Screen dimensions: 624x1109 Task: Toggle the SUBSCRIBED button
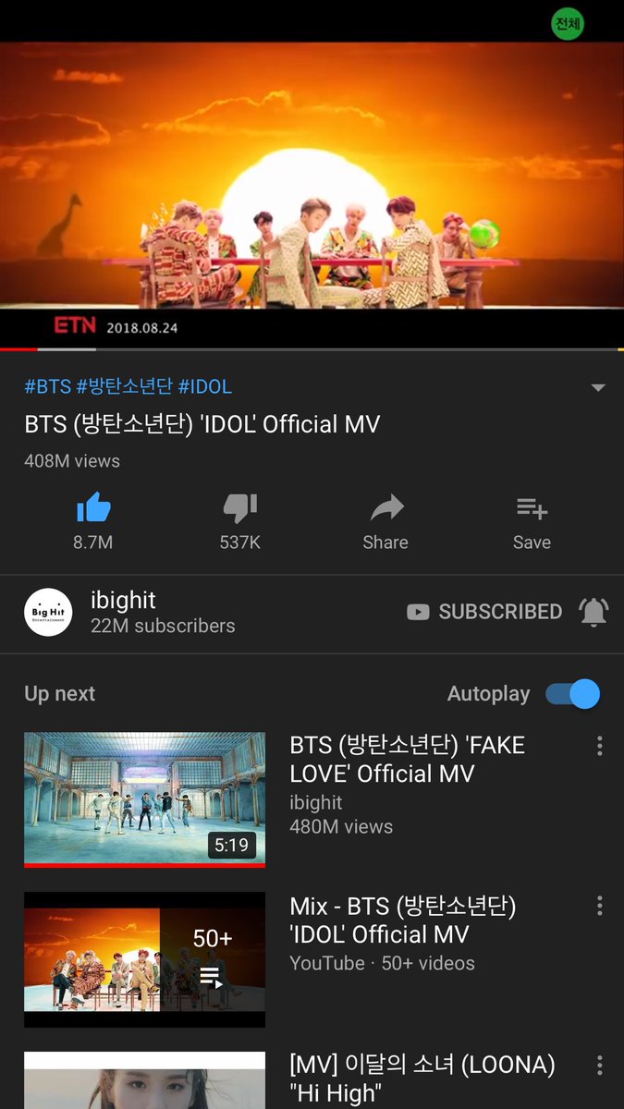tap(484, 612)
